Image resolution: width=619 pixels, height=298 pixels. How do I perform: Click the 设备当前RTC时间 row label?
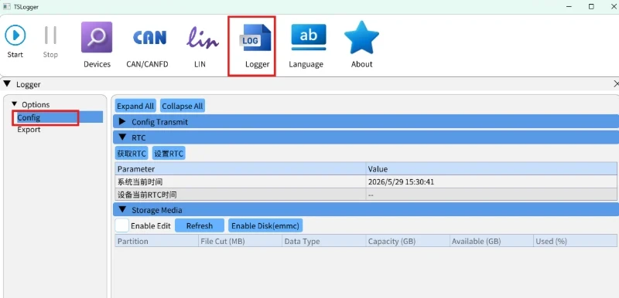[147, 195]
